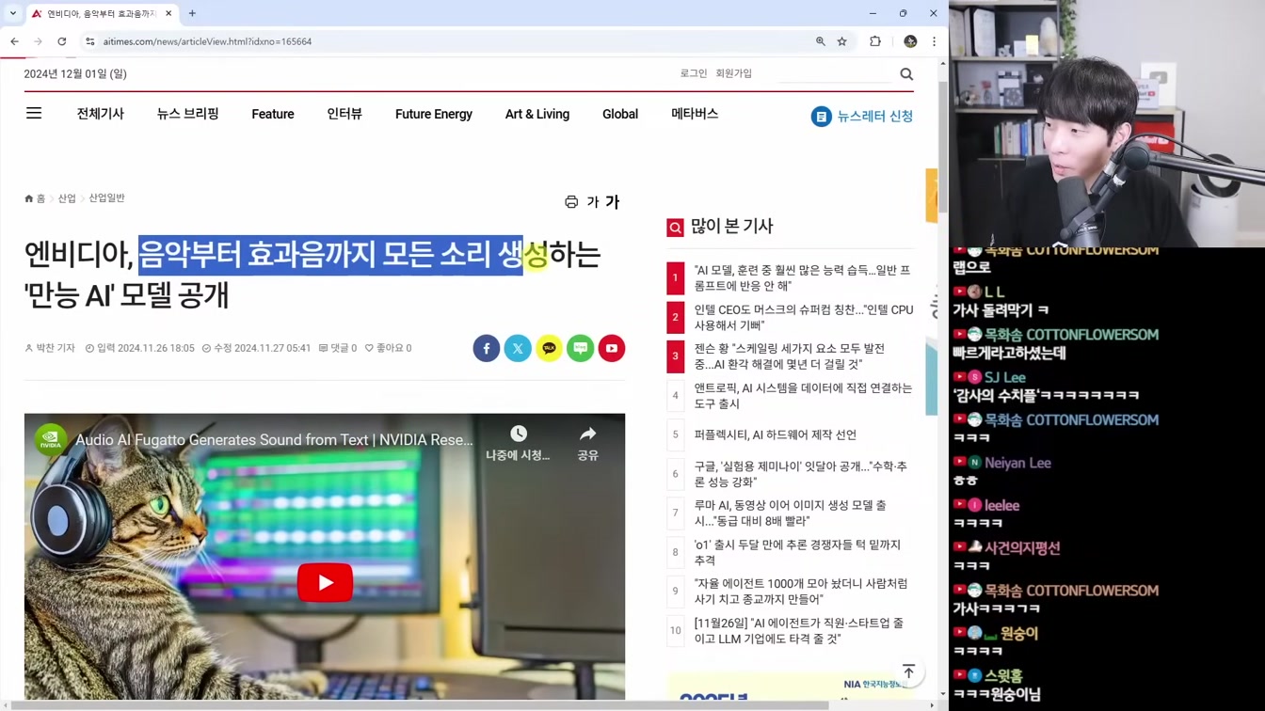Click the browser forward arrow

[39, 41]
